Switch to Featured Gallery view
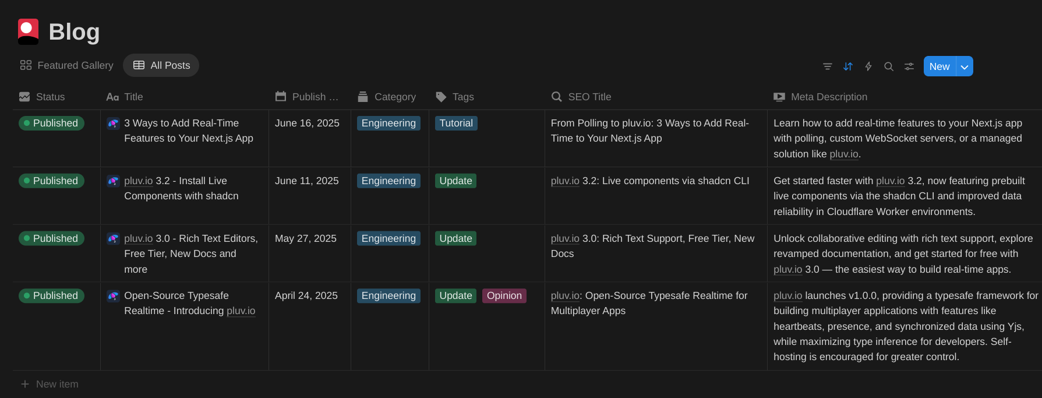 click(x=67, y=65)
